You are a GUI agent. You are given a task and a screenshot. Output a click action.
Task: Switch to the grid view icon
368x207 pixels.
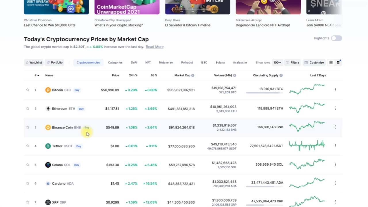click(338, 62)
